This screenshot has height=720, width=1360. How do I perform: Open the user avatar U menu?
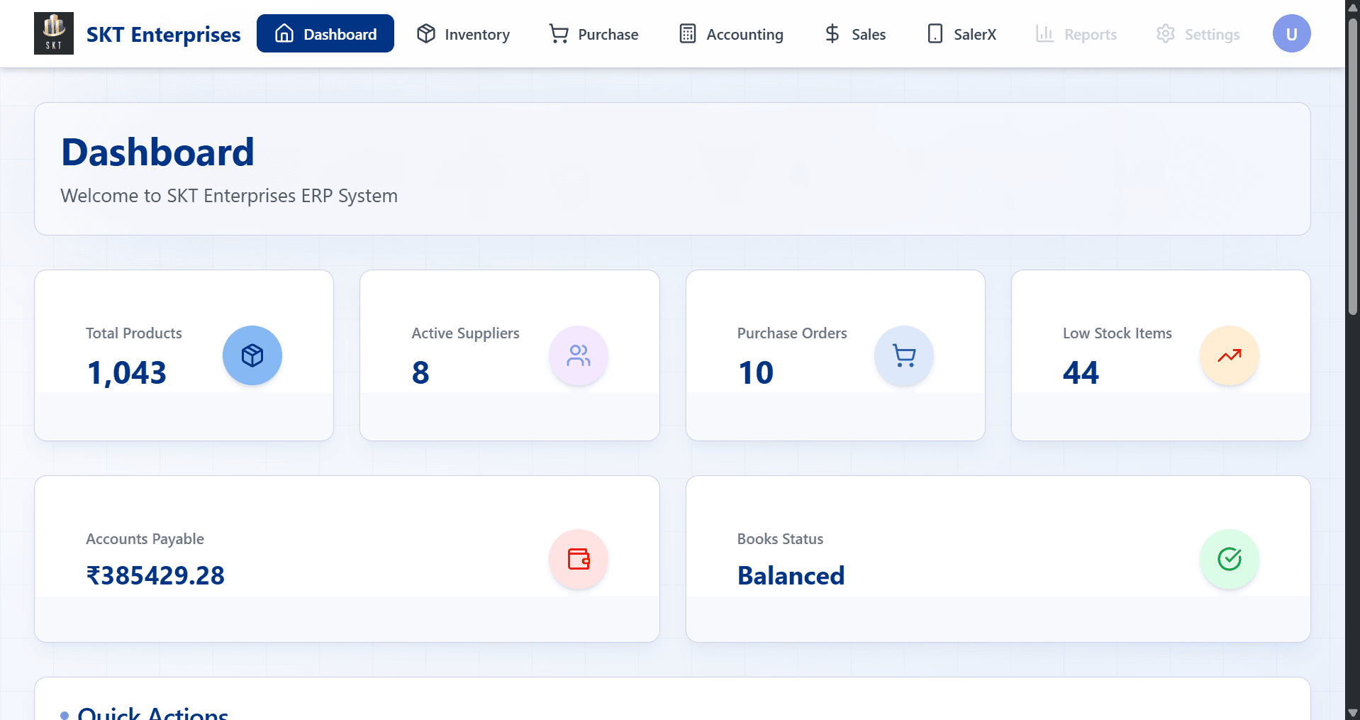(1291, 34)
